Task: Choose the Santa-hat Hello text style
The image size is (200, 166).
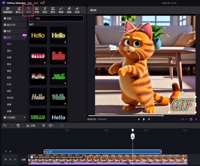Action: (x=38, y=76)
